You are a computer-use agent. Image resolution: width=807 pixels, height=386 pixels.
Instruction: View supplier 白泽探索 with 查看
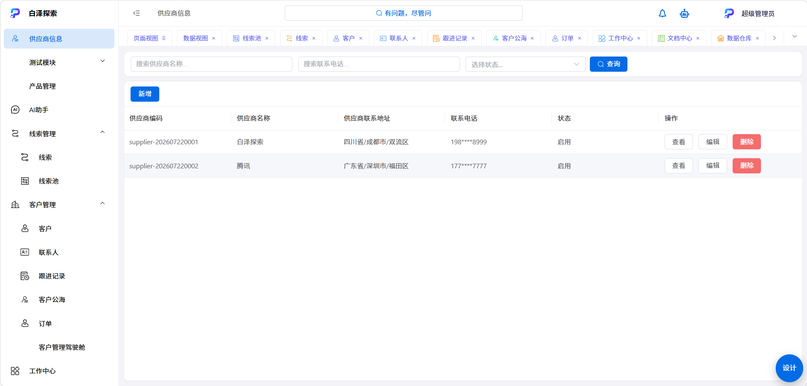679,142
